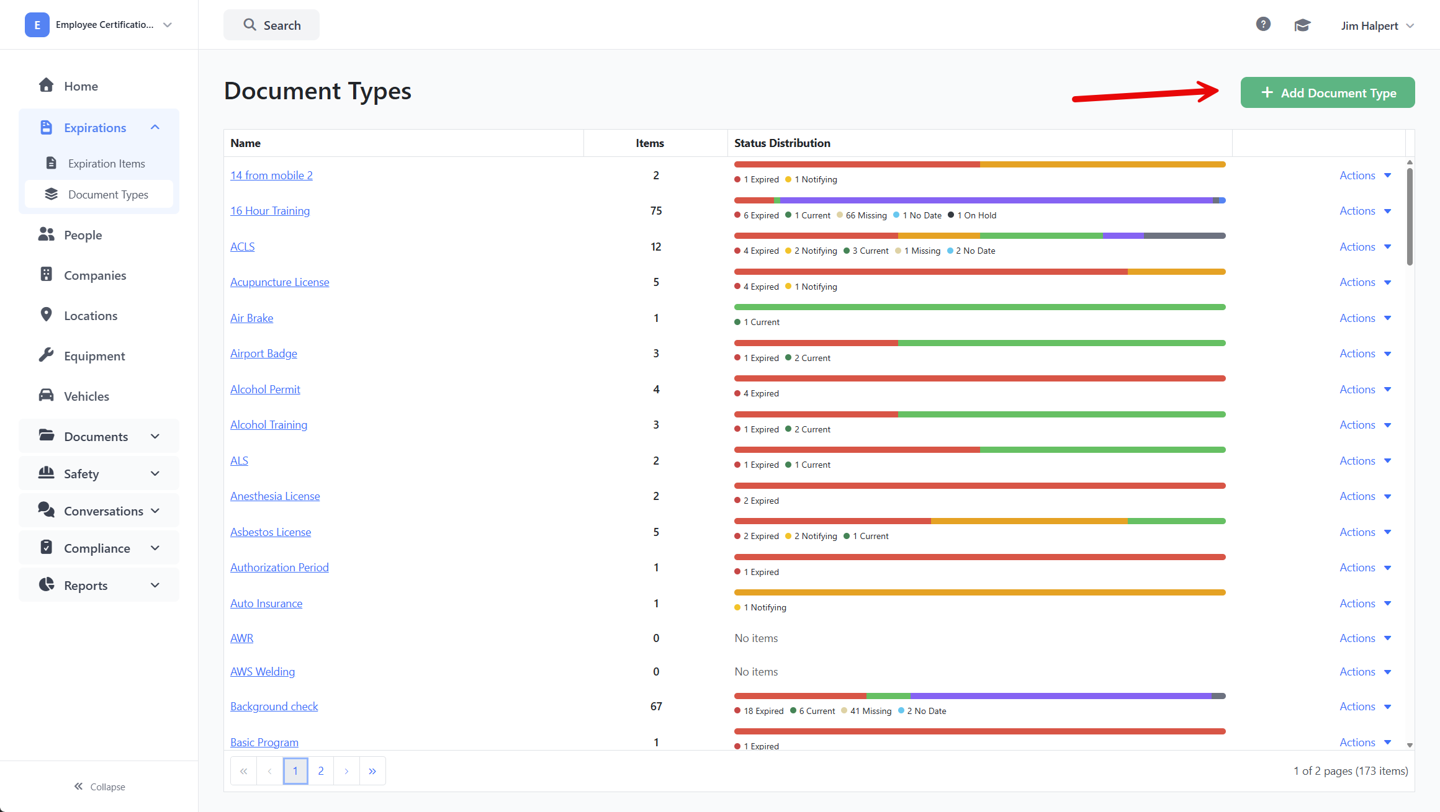This screenshot has width=1440, height=812.
Task: Open Actions dropdown for ACLS row
Action: coord(1365,246)
